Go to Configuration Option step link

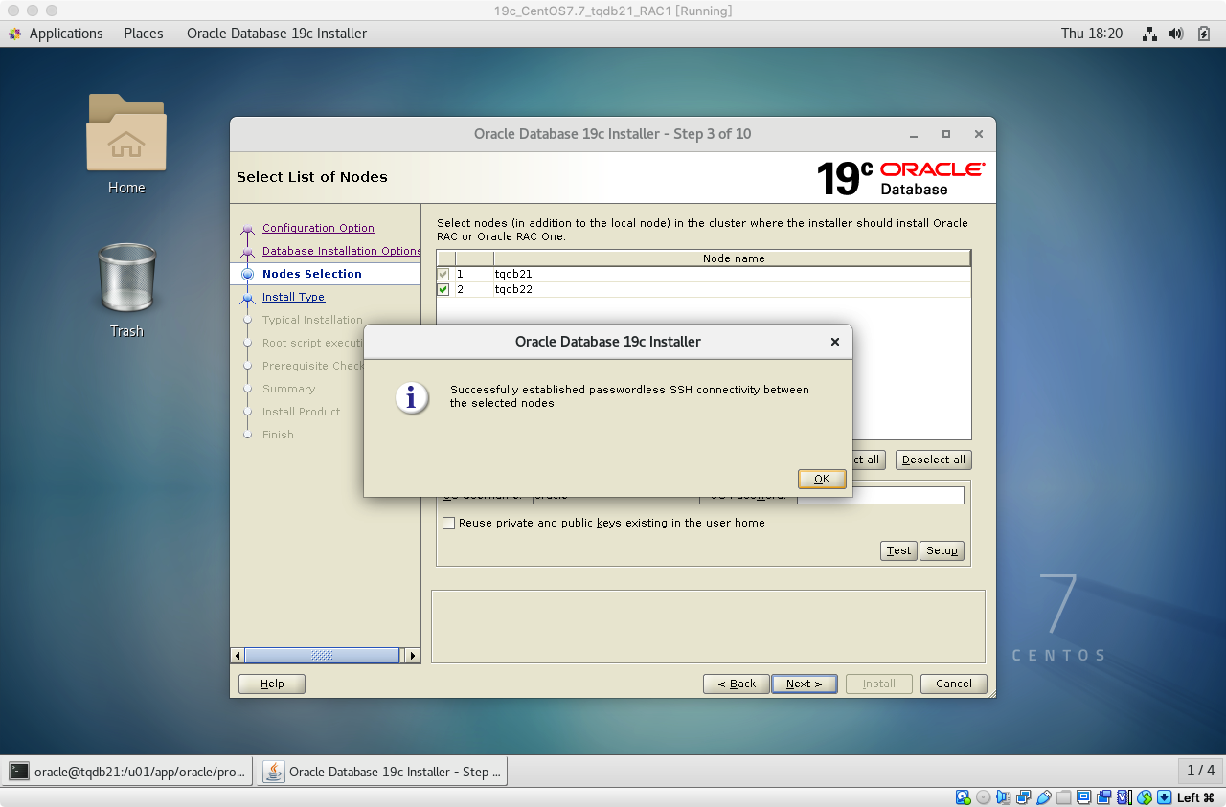click(x=318, y=228)
